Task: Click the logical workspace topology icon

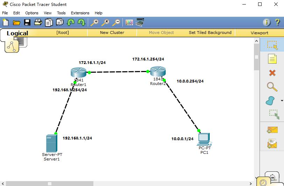Action: click(x=12, y=46)
